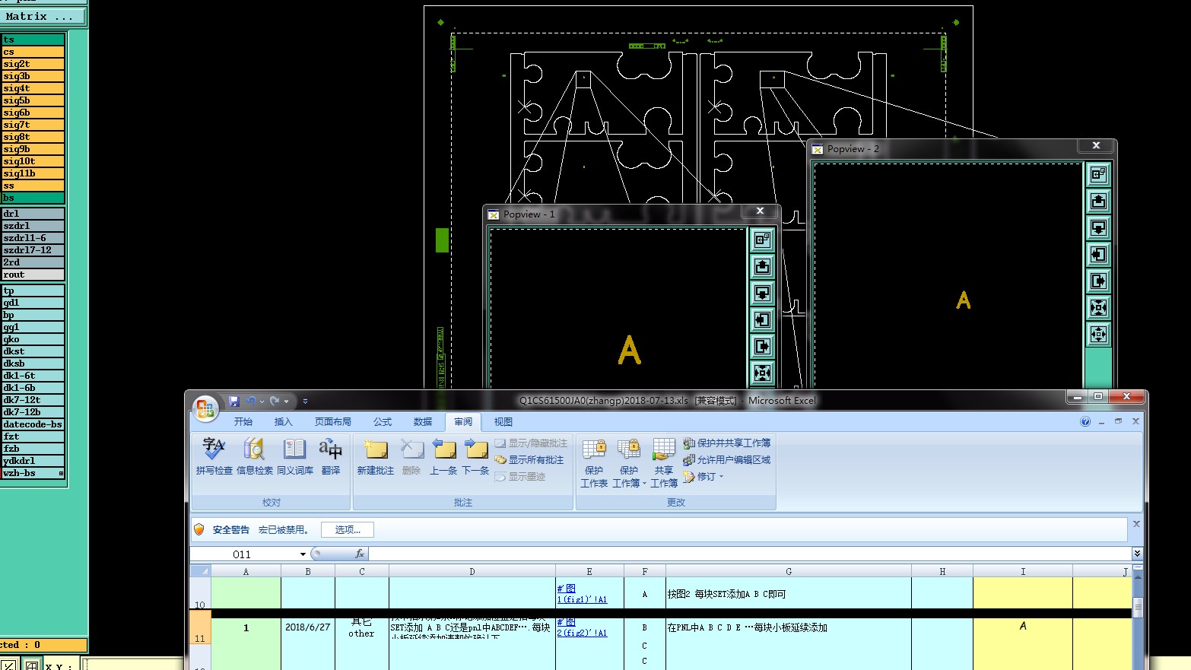Screen dimensions: 1191x670
Task: Select the sig5b layer
Action: point(33,100)
